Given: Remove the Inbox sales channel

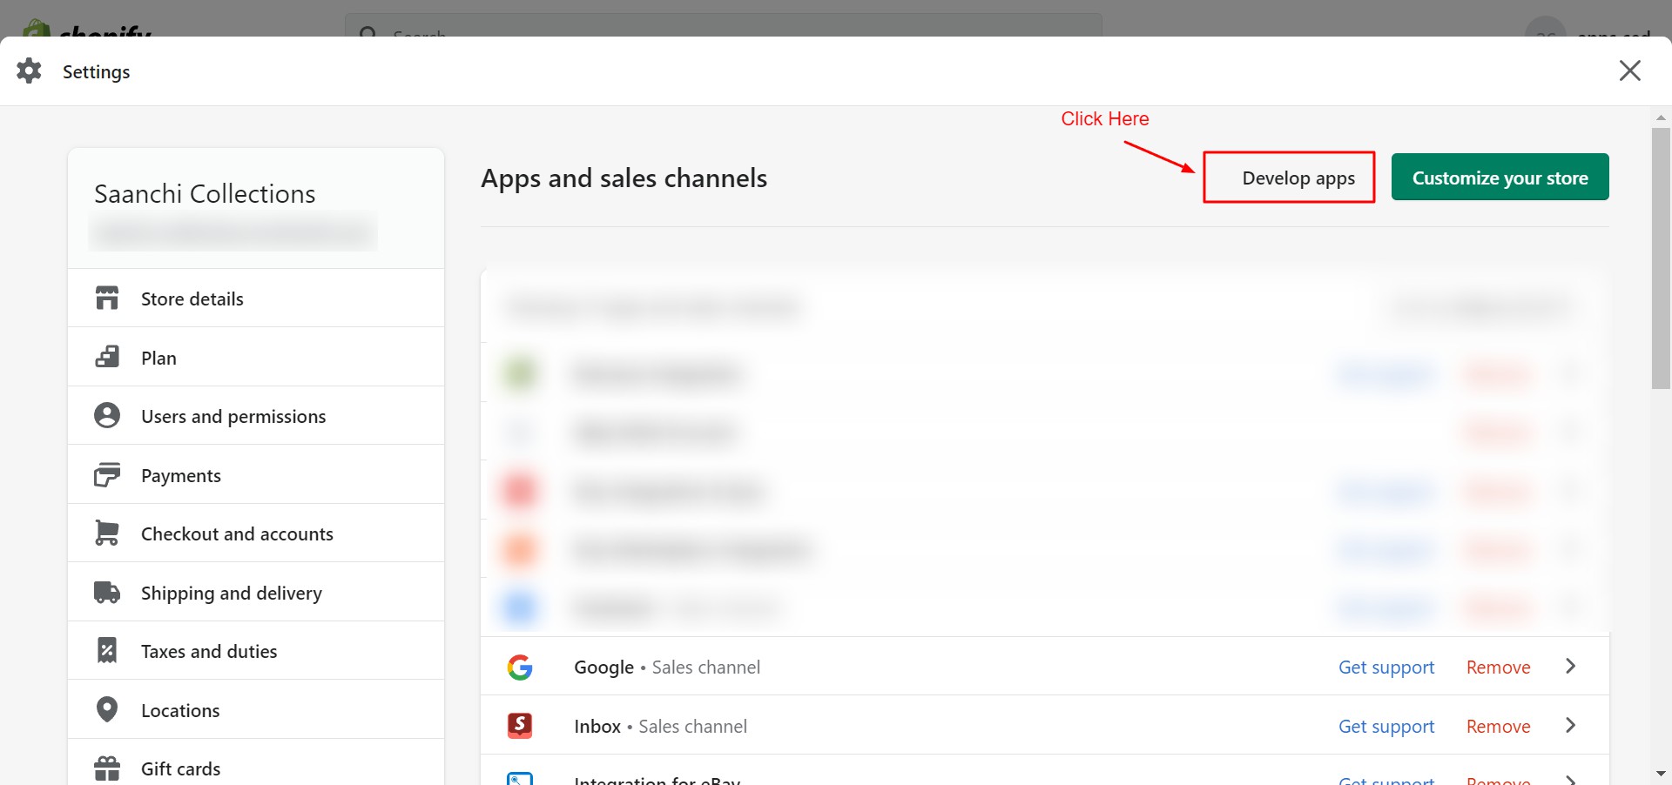Looking at the screenshot, I should [x=1498, y=727].
